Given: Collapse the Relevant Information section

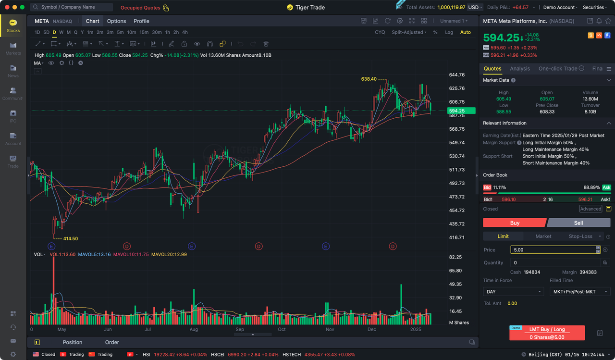Looking at the screenshot, I should [x=609, y=123].
